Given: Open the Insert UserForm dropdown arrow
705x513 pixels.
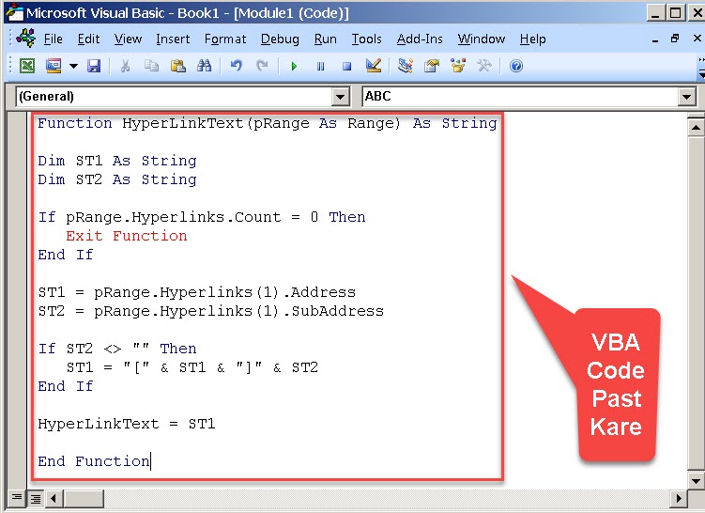Looking at the screenshot, I should [x=72, y=66].
